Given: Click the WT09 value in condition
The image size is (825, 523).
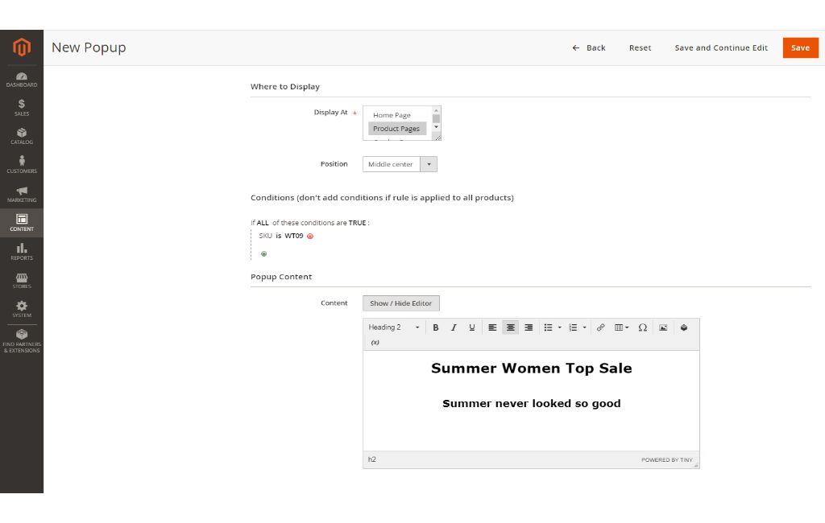Looking at the screenshot, I should pos(293,236).
